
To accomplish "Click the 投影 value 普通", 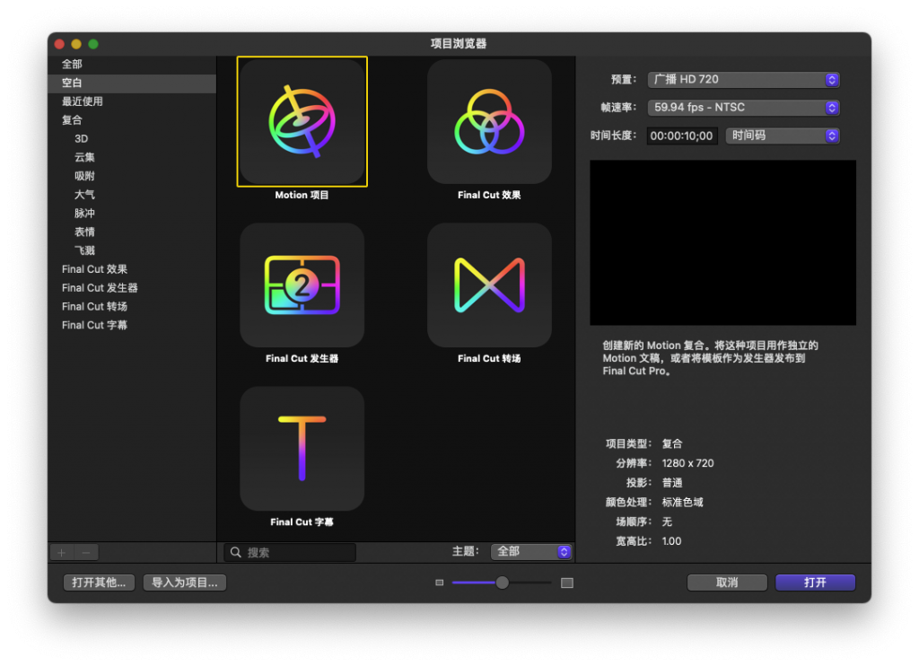I will coord(672,483).
